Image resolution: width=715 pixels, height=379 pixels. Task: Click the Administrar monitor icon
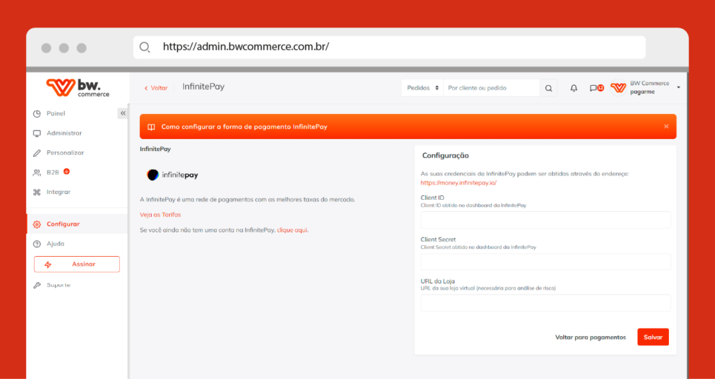point(37,133)
